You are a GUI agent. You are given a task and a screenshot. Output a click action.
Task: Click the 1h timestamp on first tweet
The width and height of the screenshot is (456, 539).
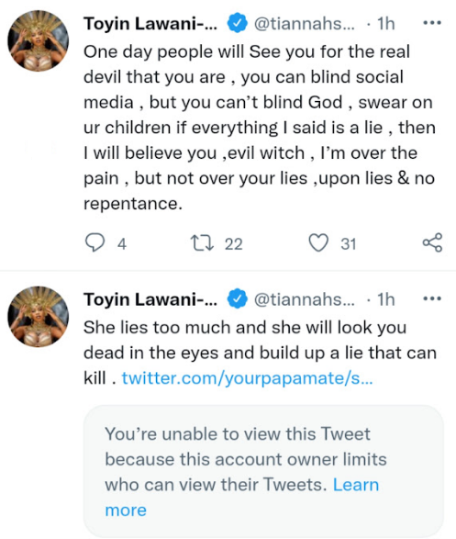tap(386, 23)
